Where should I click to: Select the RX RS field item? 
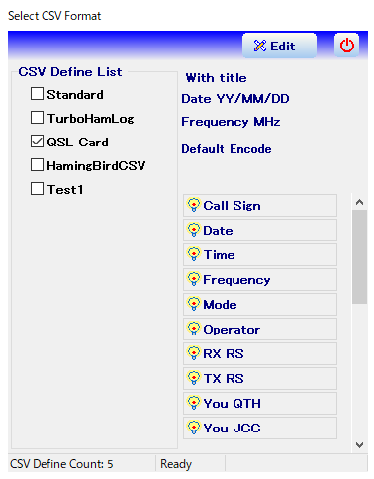(260, 353)
